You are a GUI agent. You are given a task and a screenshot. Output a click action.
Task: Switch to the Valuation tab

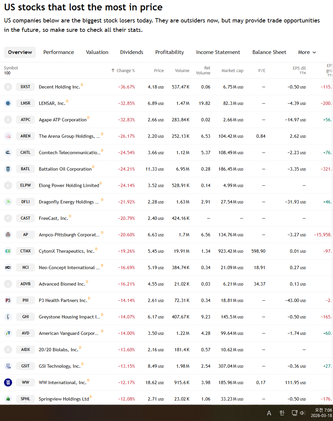(x=97, y=52)
